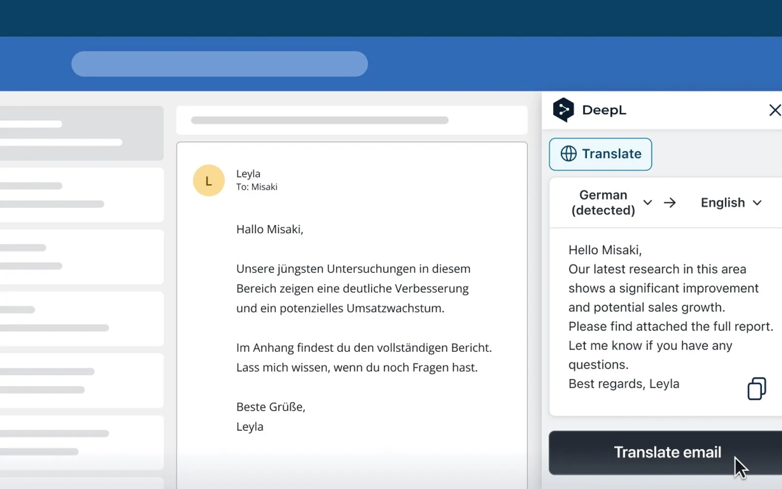Click the translated line 'Best regards, Leyla'
Viewport: 782px width, 489px height.
pos(624,384)
